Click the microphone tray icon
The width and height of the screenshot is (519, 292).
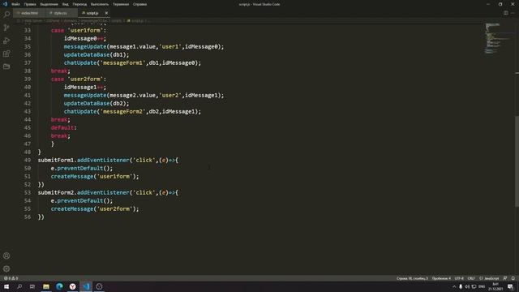click(x=461, y=286)
